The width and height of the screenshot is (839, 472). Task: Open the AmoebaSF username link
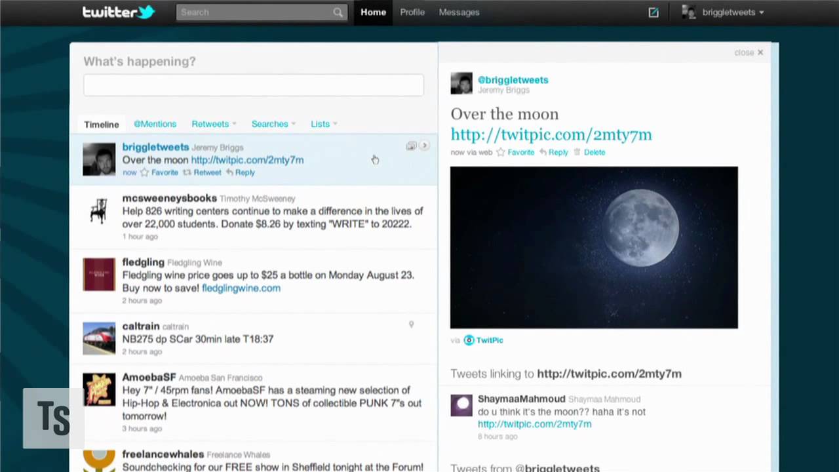149,378
